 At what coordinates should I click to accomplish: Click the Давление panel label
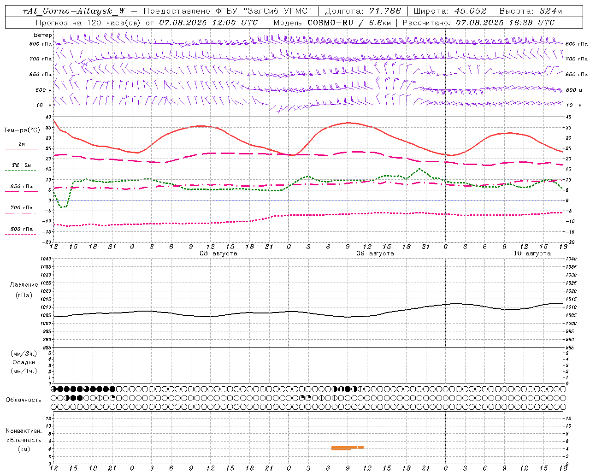coord(24,285)
